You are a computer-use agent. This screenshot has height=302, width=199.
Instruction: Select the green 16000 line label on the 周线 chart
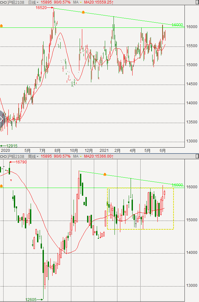(177, 185)
